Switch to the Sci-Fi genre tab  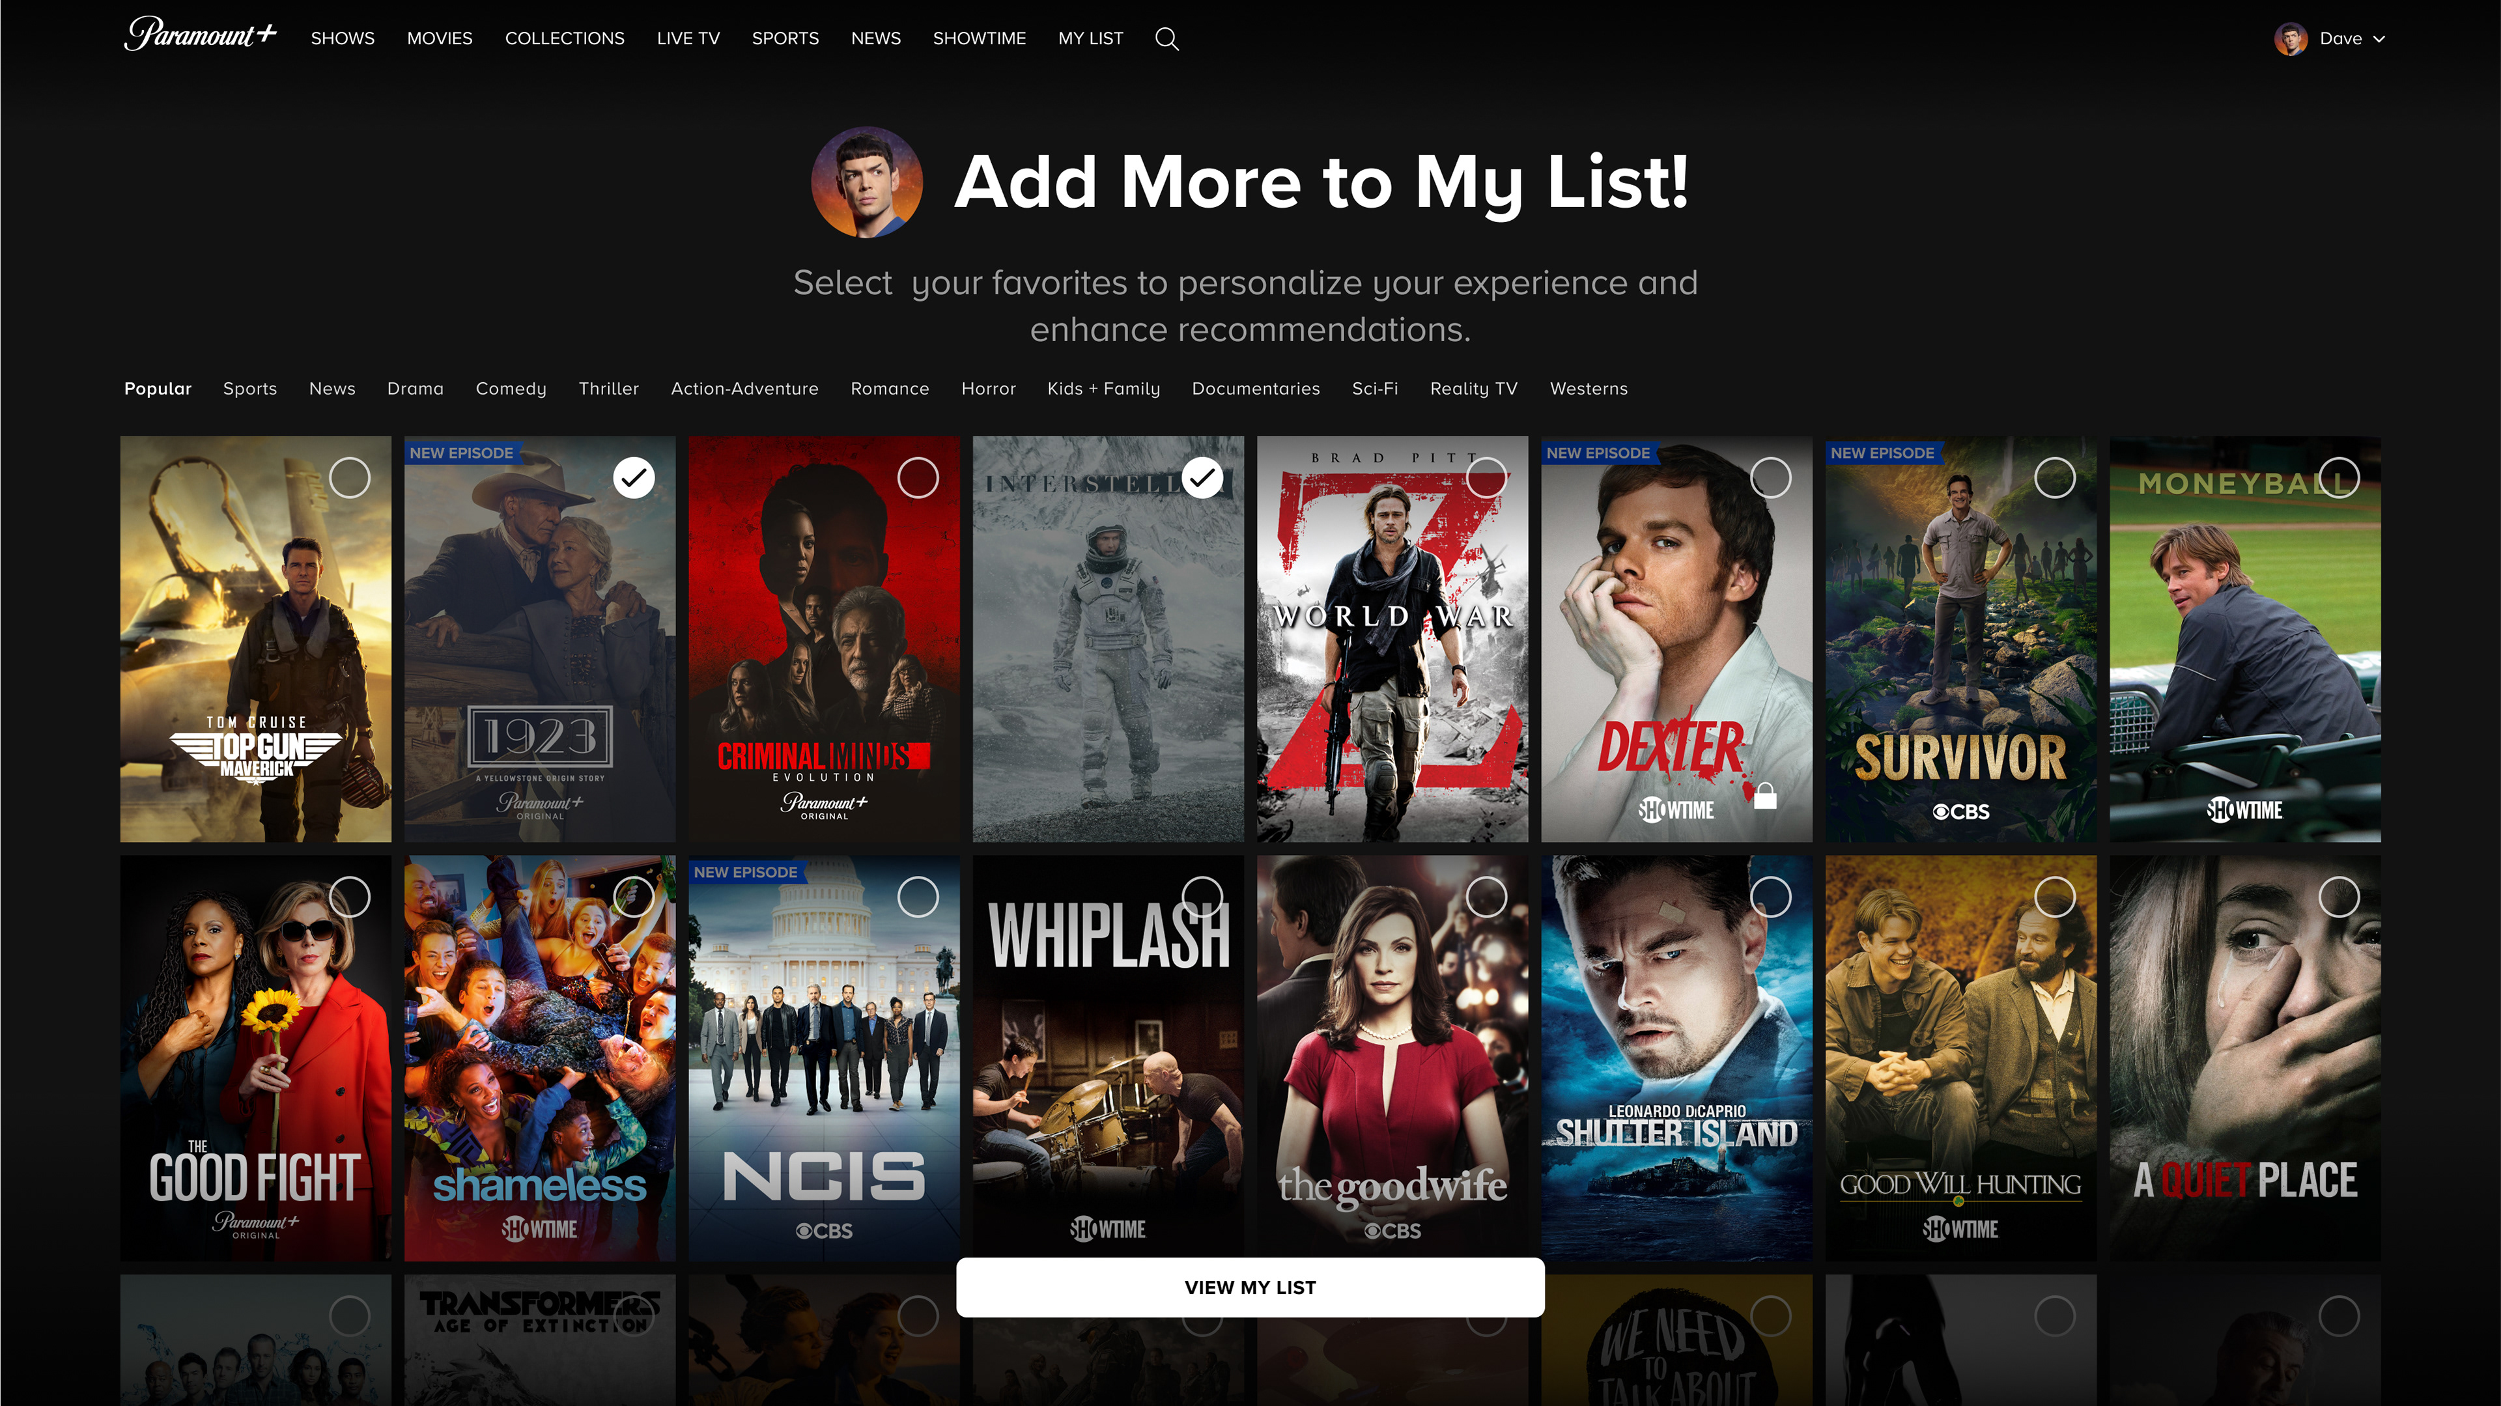click(1375, 388)
